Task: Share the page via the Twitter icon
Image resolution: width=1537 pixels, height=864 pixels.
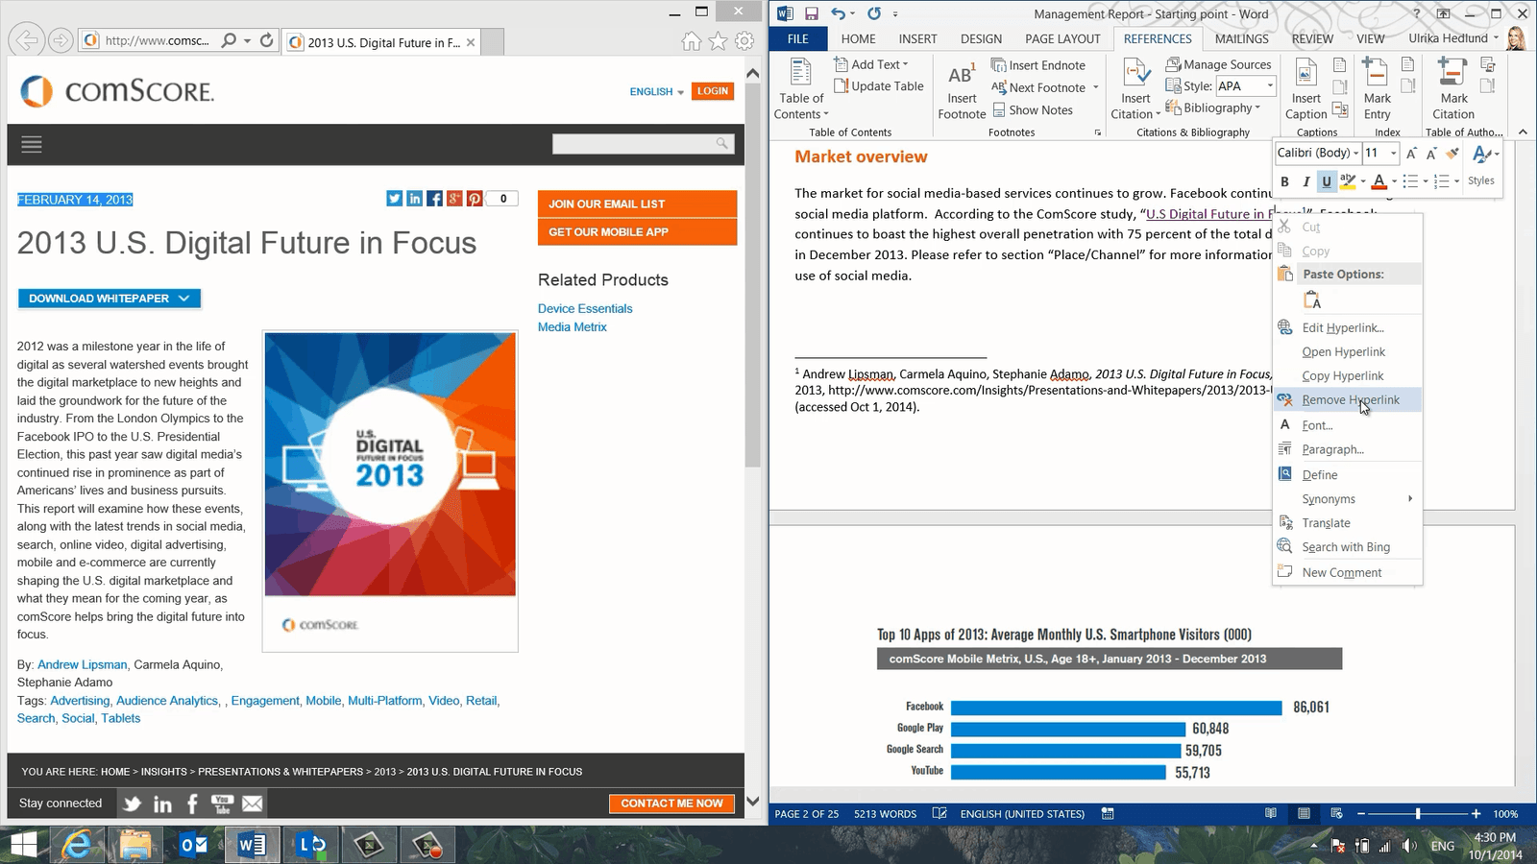Action: pos(394,199)
